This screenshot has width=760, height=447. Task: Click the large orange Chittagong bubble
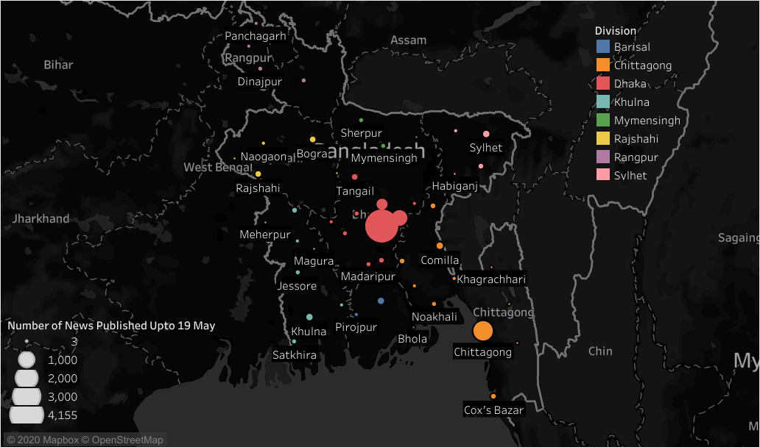click(483, 331)
